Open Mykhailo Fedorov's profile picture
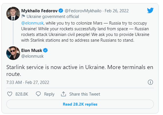This screenshot has height=115, width=163. [13, 14]
